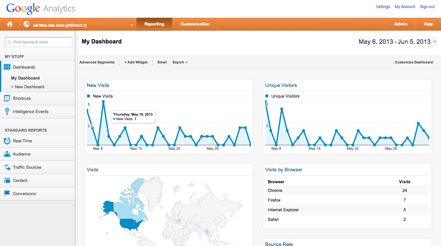Click the Audience people icon
441x246 pixels.
7,154
